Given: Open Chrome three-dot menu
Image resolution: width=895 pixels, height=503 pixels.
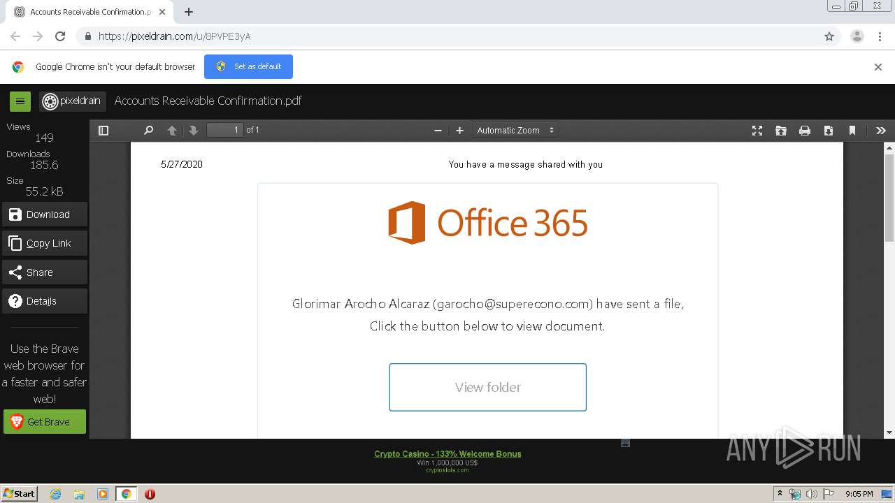Looking at the screenshot, I should click(x=880, y=36).
